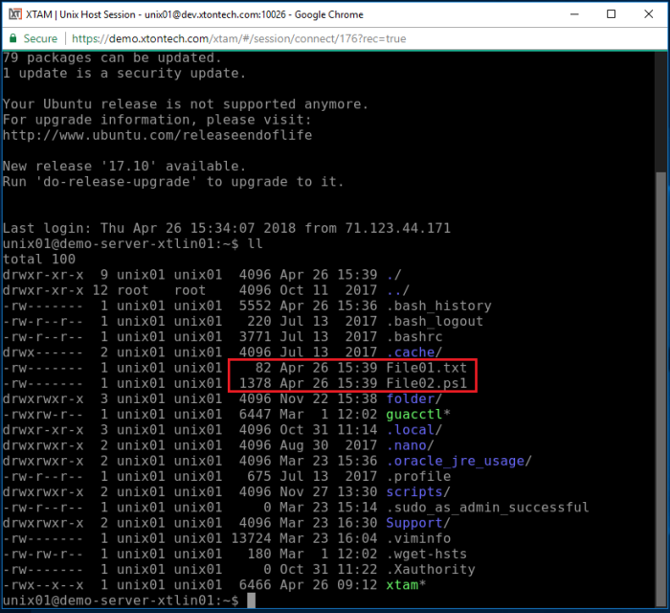Screen dimensions: 670x613
Task: Click the 'Last login' line text
Action: point(227,228)
